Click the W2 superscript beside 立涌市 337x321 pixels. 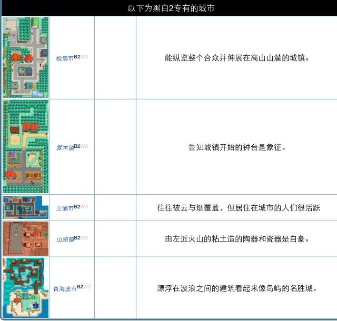tap(84, 207)
